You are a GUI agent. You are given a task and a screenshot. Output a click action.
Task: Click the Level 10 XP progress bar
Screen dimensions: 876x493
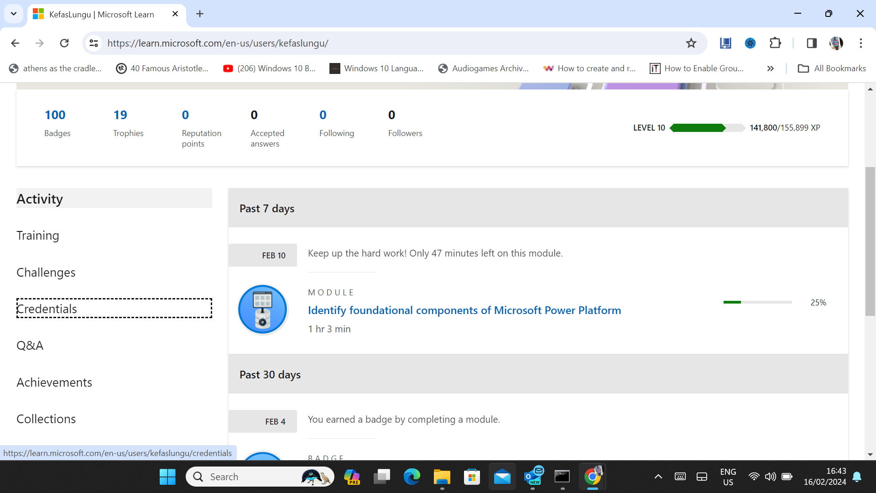(x=707, y=128)
